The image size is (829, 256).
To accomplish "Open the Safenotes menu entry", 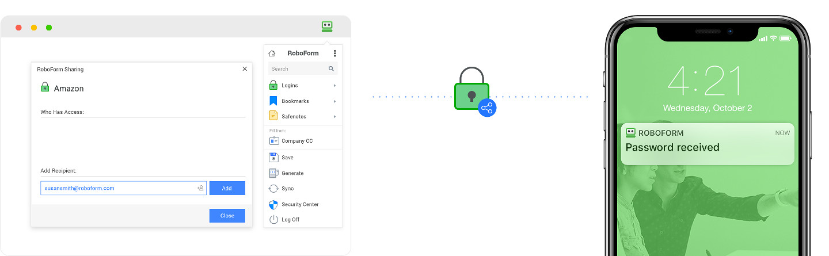I will pyautogui.click(x=303, y=117).
